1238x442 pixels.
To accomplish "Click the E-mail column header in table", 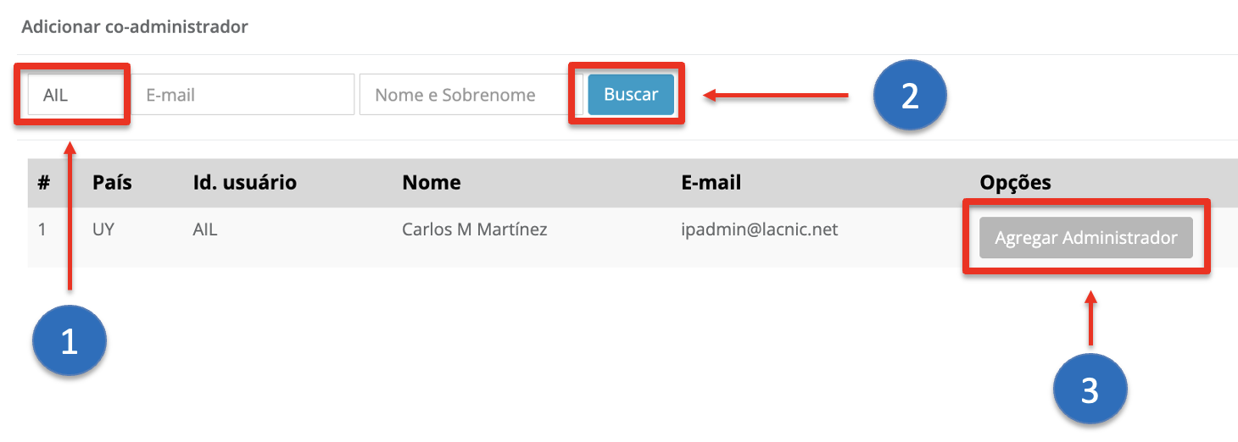I will coord(711,183).
